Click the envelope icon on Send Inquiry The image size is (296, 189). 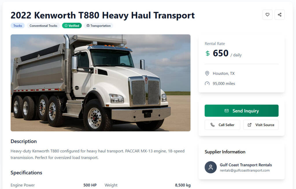point(227,111)
